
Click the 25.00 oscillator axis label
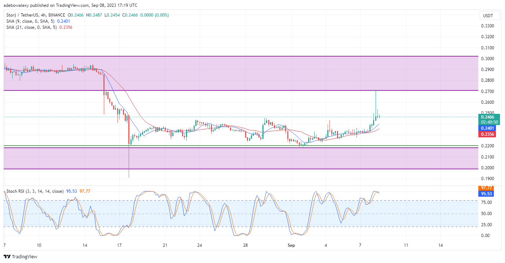[486, 224]
